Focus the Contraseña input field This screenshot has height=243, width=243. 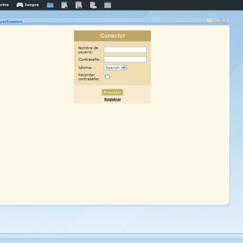click(x=125, y=60)
